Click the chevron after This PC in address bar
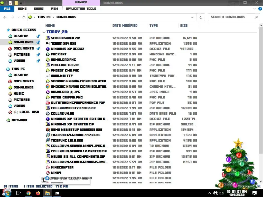Screen dimensions: 263x197 (x=53, y=17)
